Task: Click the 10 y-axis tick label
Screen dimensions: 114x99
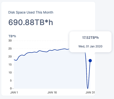Action: (x=10, y=73)
